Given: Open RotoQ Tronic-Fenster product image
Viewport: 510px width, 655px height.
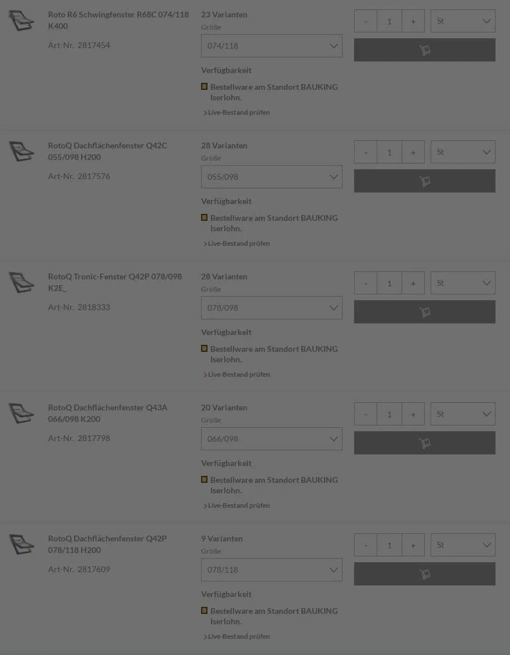Looking at the screenshot, I should 21,282.
